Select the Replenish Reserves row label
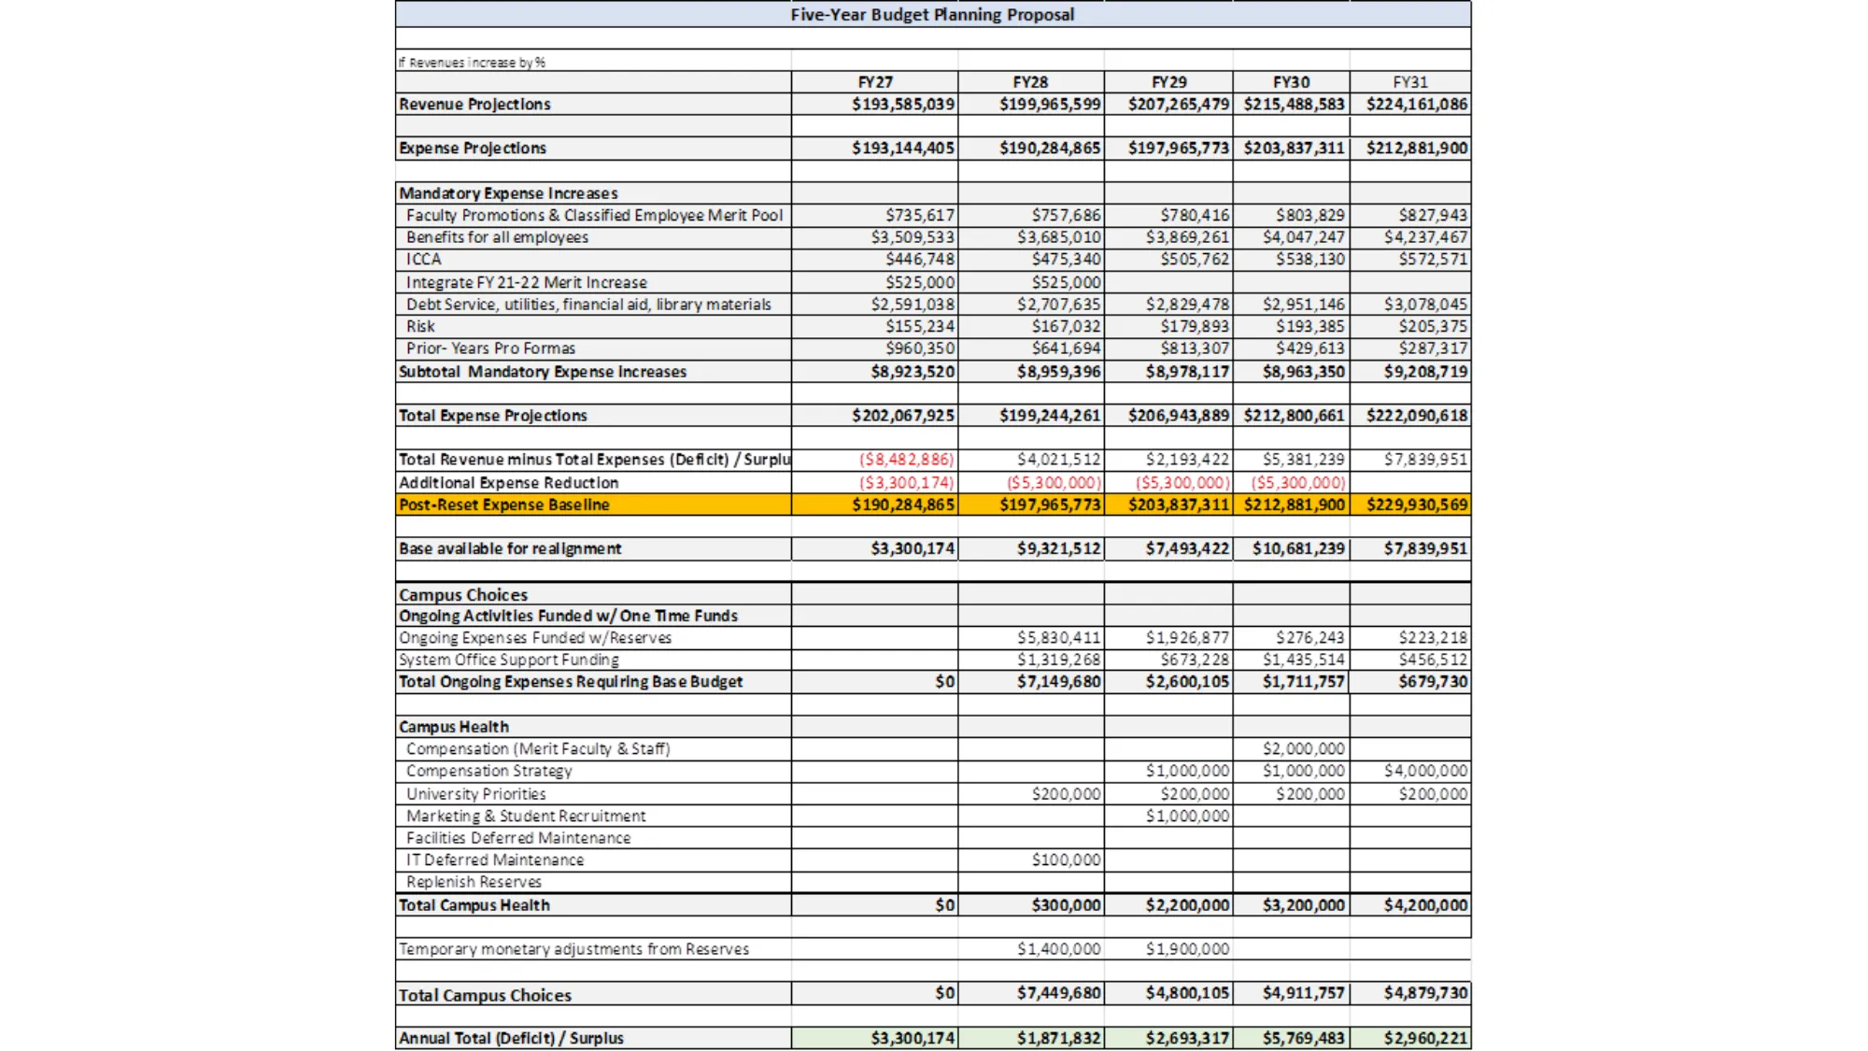1868x1051 pixels. click(x=476, y=882)
